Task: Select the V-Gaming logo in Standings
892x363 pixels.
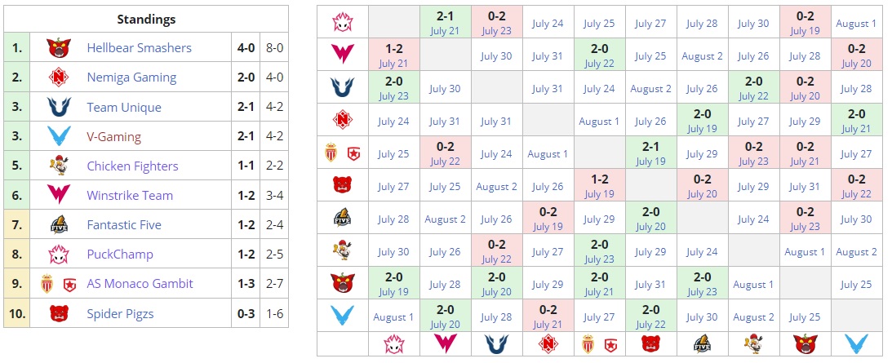Action: point(56,136)
